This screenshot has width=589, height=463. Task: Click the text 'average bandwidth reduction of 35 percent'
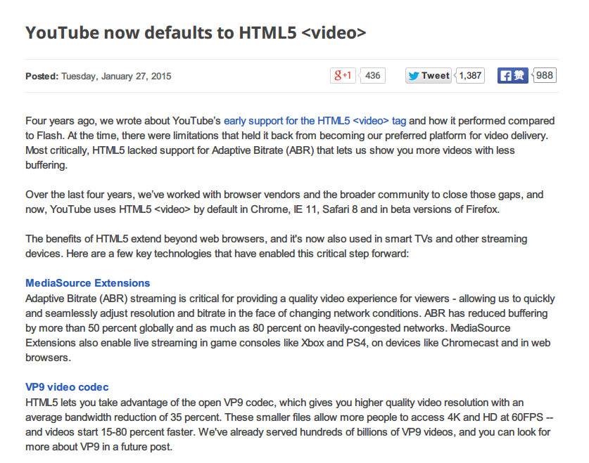point(123,417)
